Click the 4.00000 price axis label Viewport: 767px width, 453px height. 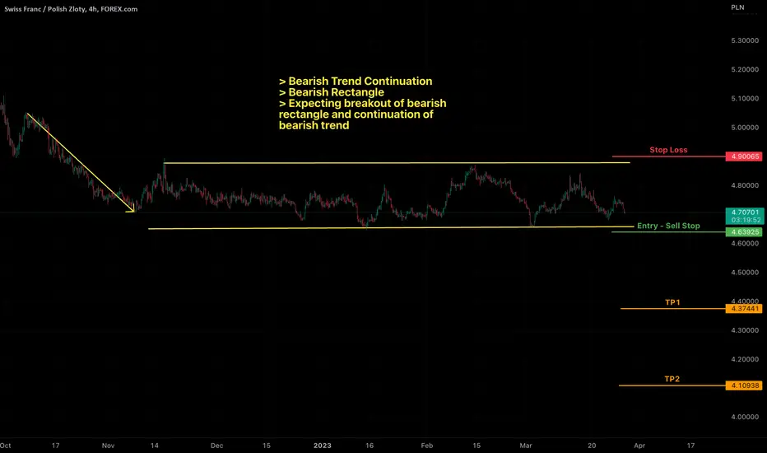pyautogui.click(x=745, y=418)
